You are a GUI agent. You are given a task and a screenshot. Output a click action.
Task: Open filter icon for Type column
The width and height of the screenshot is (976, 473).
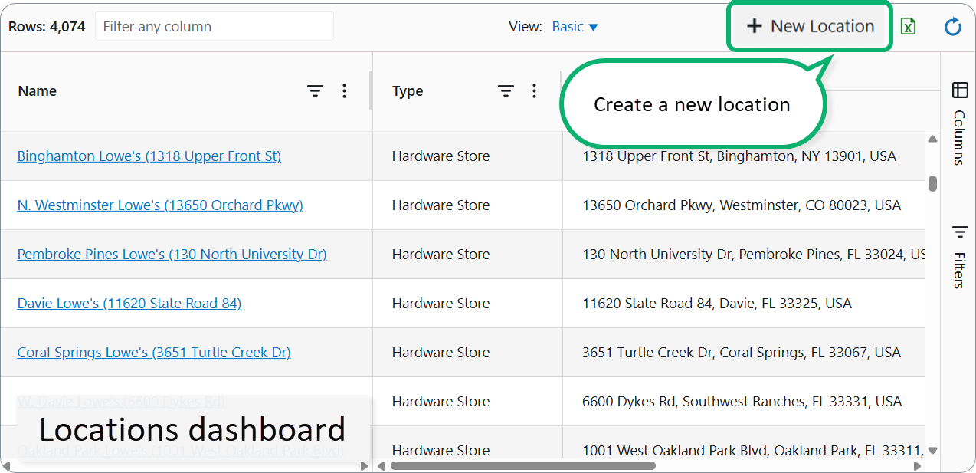click(x=506, y=91)
